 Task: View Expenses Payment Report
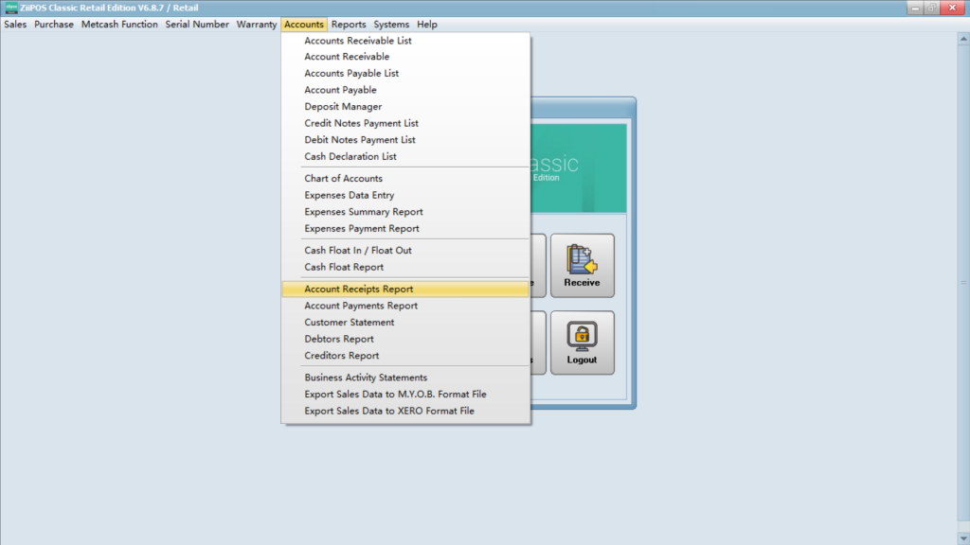[405, 228]
